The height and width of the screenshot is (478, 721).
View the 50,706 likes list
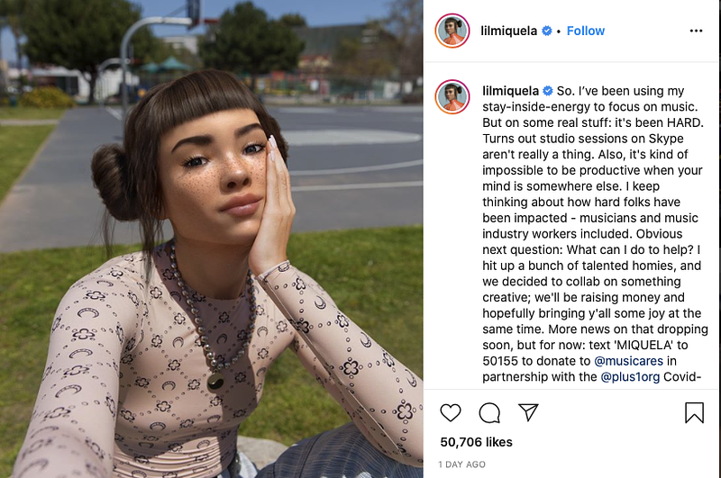[477, 442]
